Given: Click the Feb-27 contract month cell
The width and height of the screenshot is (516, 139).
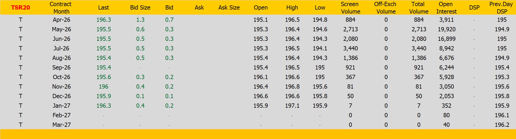Looking at the screenshot, I should click(x=61, y=115).
